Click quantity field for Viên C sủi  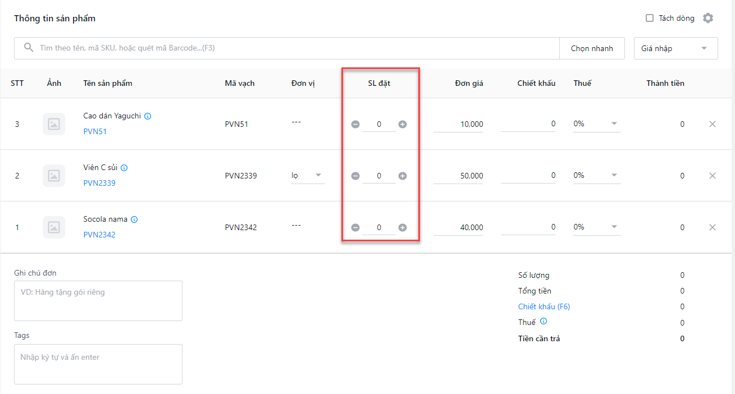click(379, 176)
